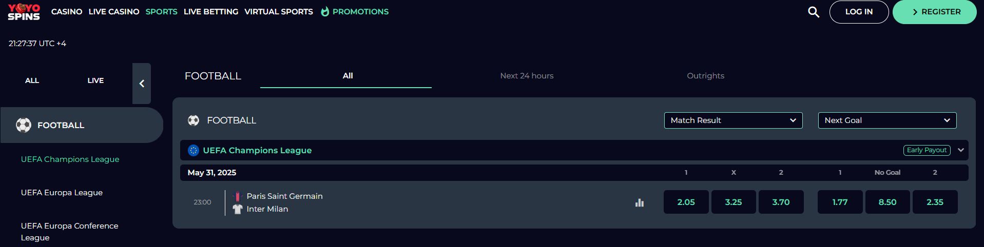Click the Log In button
This screenshot has height=247, width=984.
(x=859, y=12)
